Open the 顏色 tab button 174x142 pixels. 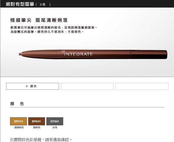pos(32,86)
